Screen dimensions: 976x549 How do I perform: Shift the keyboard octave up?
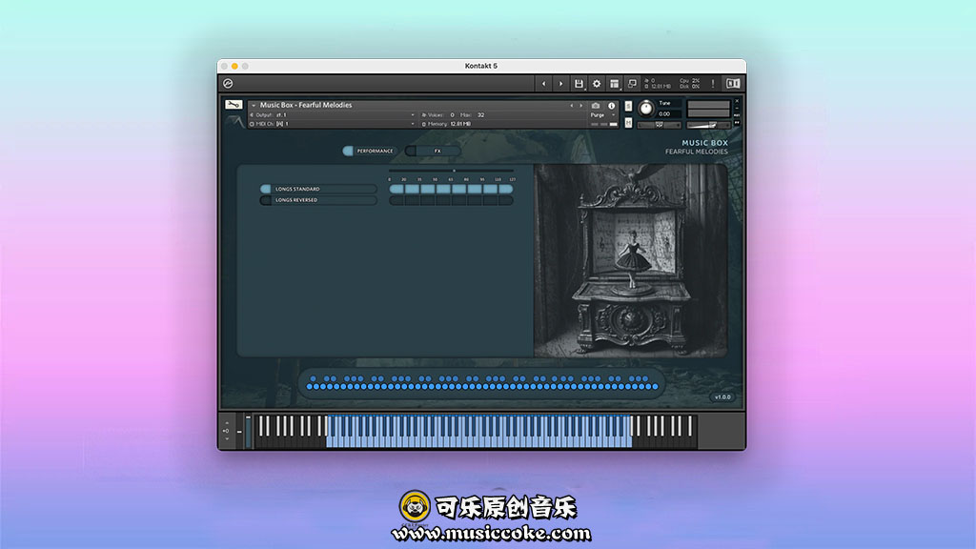click(227, 423)
